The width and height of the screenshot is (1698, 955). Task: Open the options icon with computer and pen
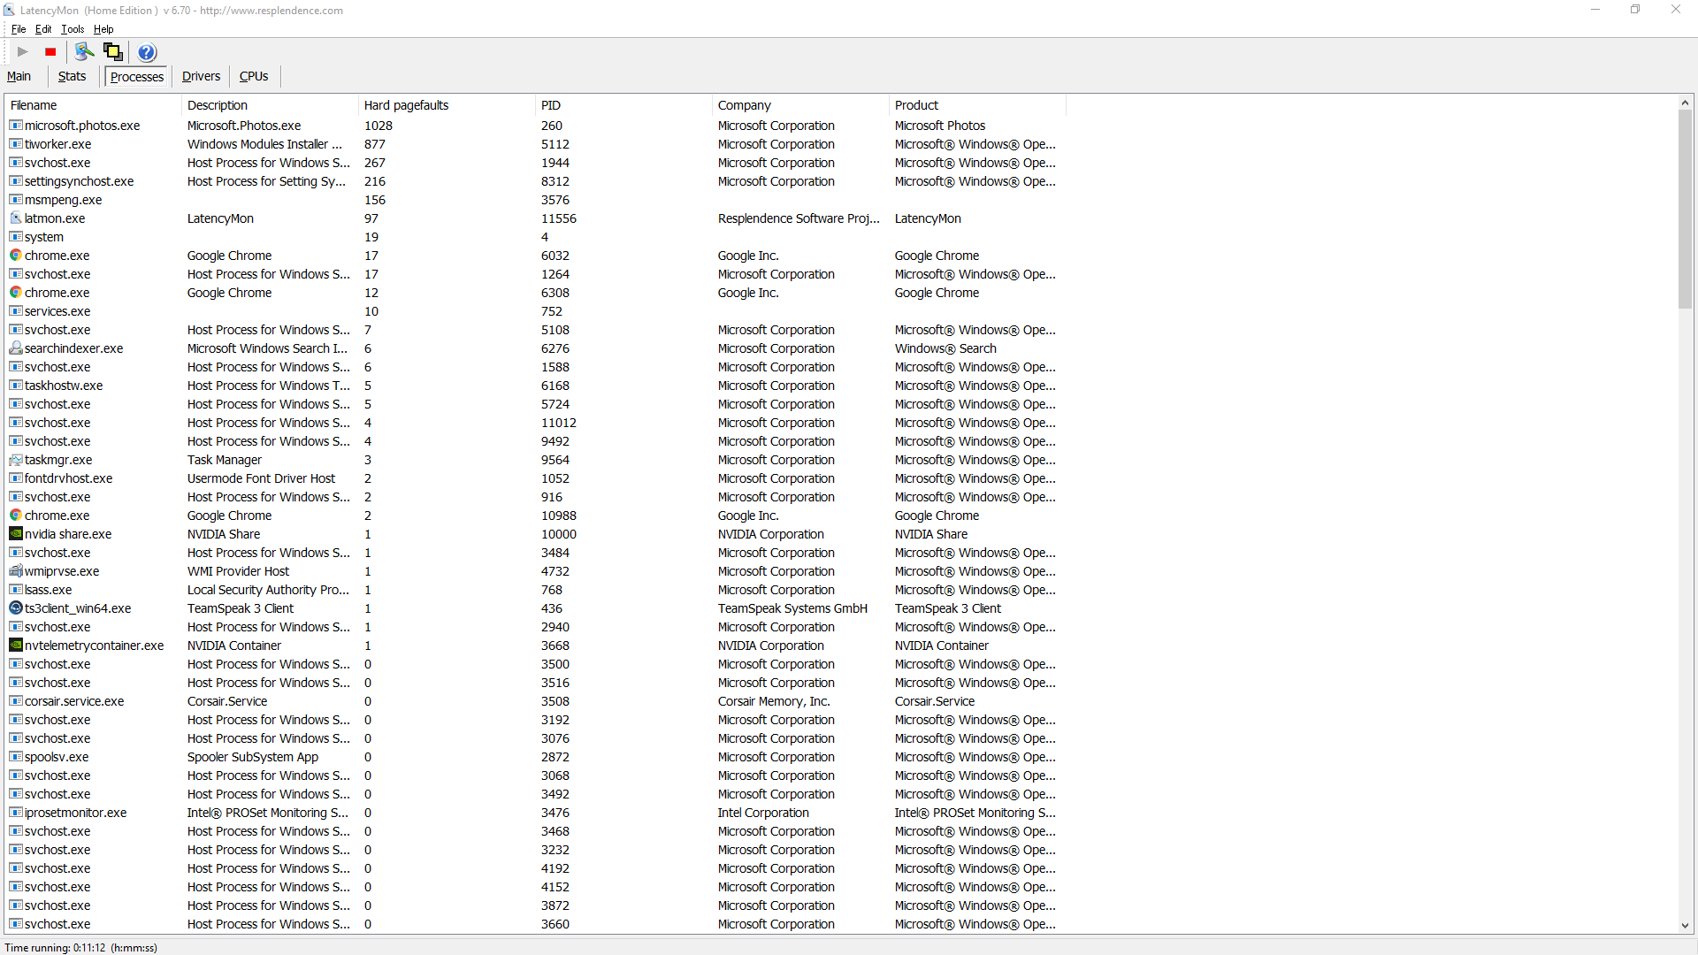[x=84, y=52]
